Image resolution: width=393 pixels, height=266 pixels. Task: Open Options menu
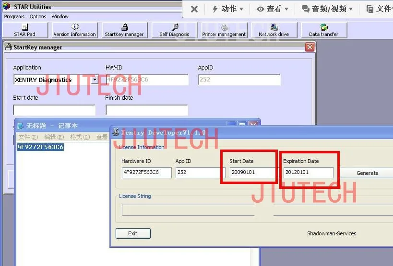[x=38, y=16]
